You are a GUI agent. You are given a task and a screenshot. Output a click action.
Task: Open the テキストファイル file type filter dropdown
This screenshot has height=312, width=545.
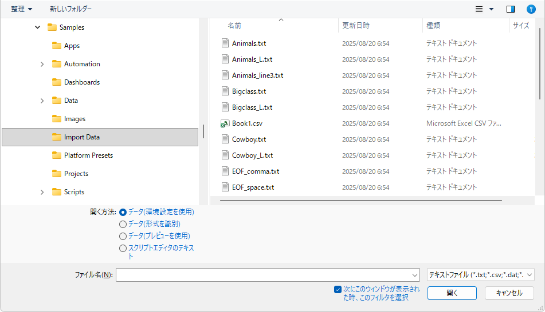(481, 275)
